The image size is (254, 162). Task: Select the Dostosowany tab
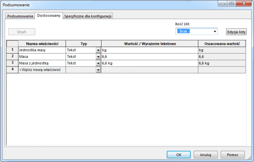tap(49, 16)
